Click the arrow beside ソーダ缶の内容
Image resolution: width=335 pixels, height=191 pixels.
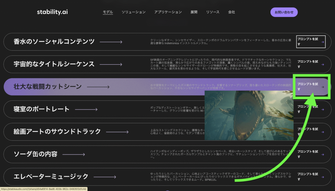(74, 154)
